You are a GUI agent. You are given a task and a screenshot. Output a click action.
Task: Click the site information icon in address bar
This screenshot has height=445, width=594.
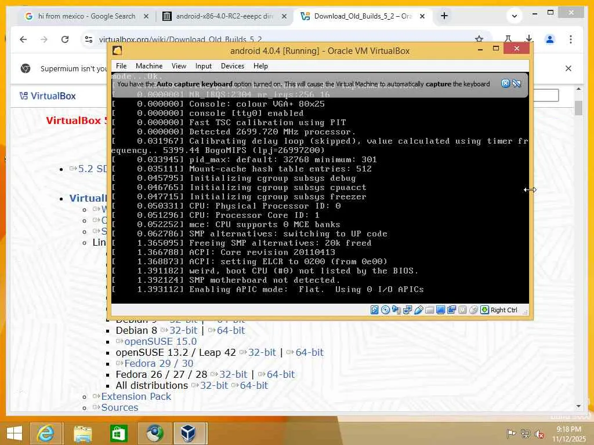(89, 39)
